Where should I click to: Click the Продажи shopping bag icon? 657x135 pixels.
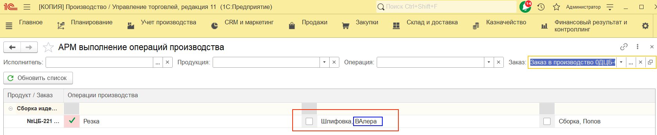(292, 26)
